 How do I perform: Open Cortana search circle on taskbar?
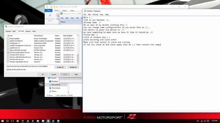click(x=8, y=121)
